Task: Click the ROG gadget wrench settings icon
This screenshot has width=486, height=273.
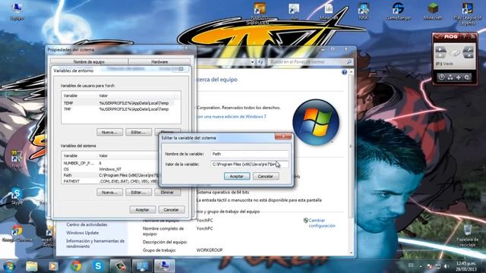Action: [469, 49]
